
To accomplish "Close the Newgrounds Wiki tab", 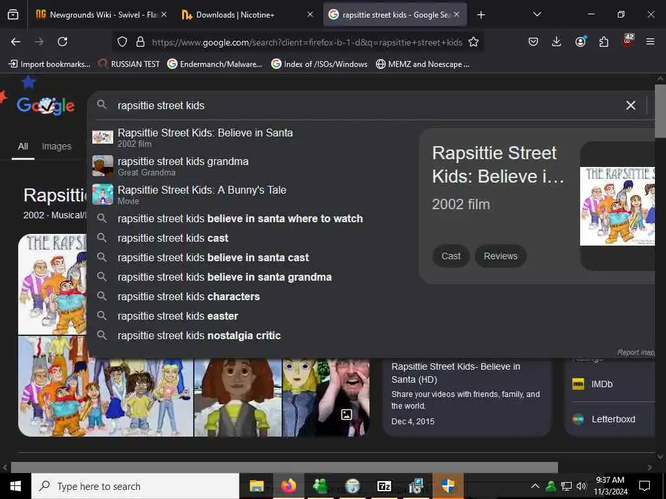I will point(164,15).
